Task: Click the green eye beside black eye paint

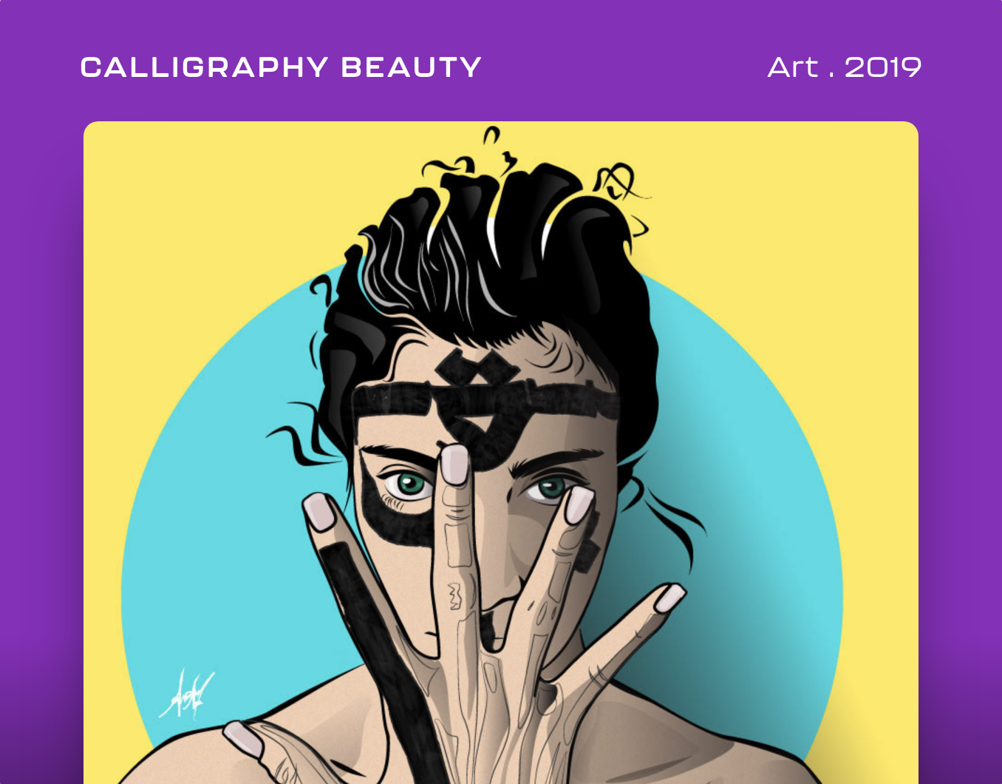Action: pos(409,484)
